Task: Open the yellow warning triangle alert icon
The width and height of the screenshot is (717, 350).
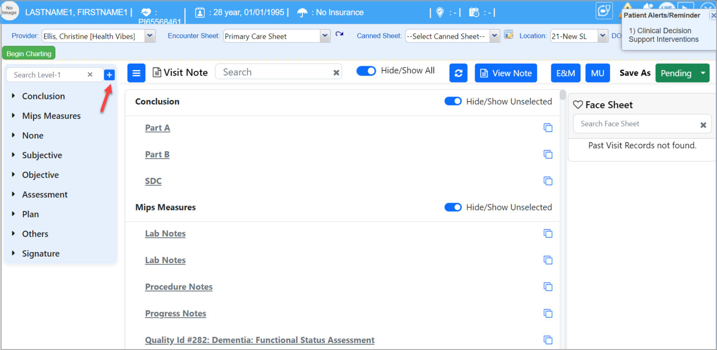Action: (627, 6)
